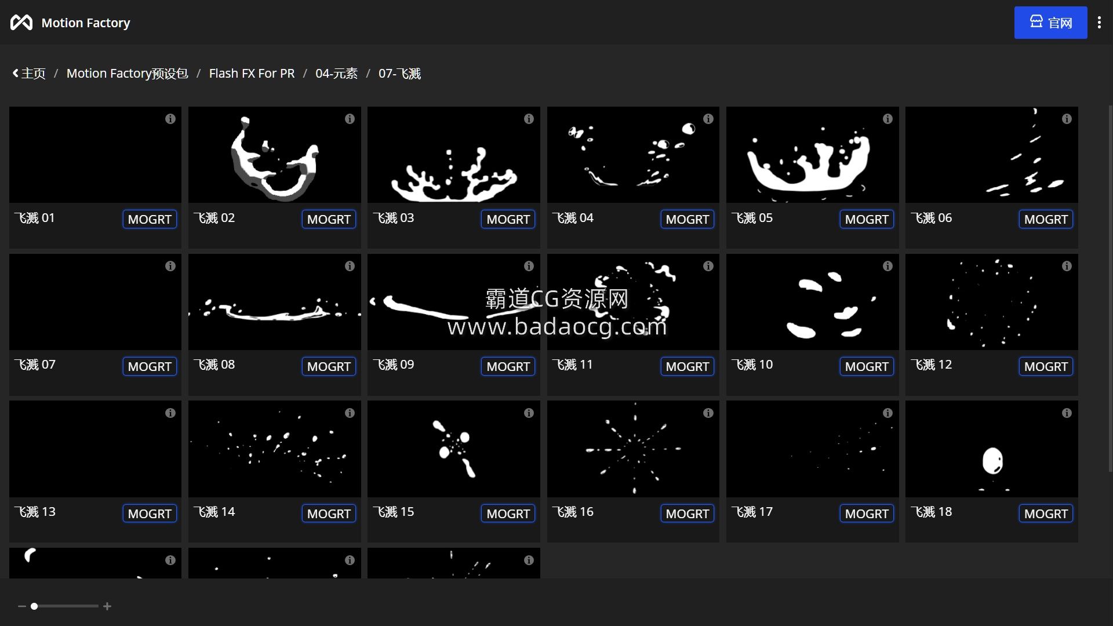This screenshot has width=1113, height=626.
Task: Show info for 飞溅 09
Action: 529,266
